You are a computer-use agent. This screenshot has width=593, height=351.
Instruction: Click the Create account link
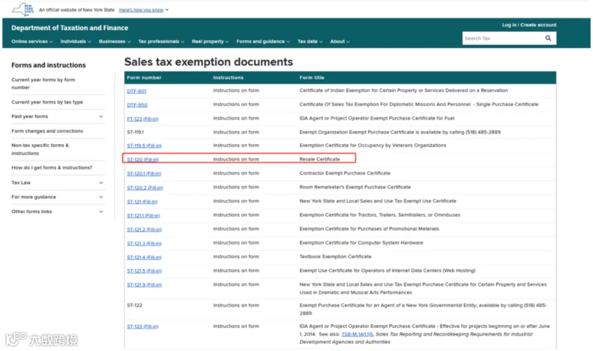(538, 25)
